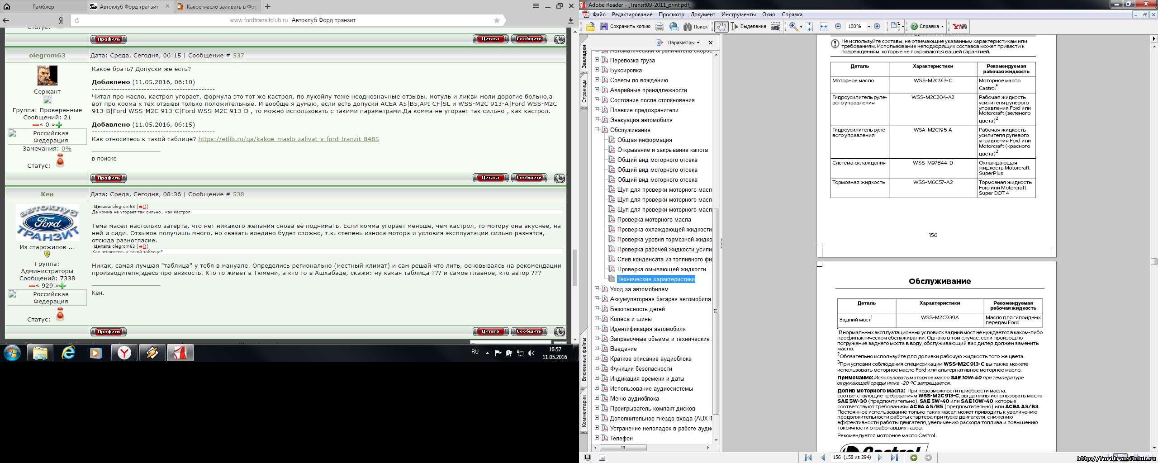
Task: Open the etlib.ru oil table link
Action: (289, 139)
